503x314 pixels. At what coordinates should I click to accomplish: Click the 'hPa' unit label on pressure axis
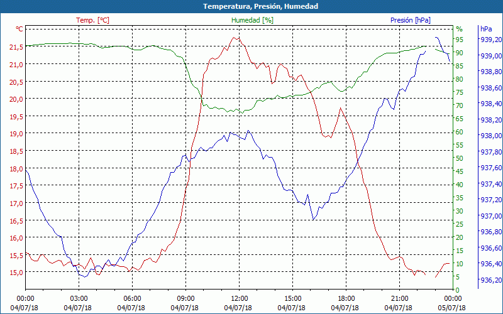pos(486,29)
